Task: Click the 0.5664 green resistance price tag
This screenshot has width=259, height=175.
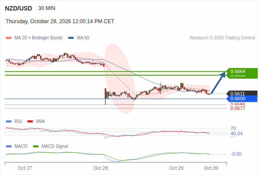Action: pyautogui.click(x=242, y=71)
